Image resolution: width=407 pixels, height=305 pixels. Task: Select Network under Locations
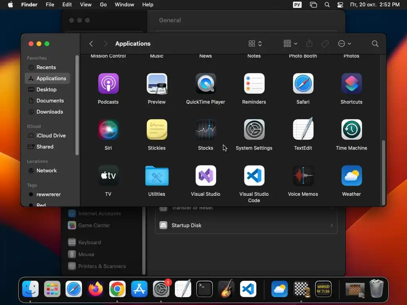47,171
